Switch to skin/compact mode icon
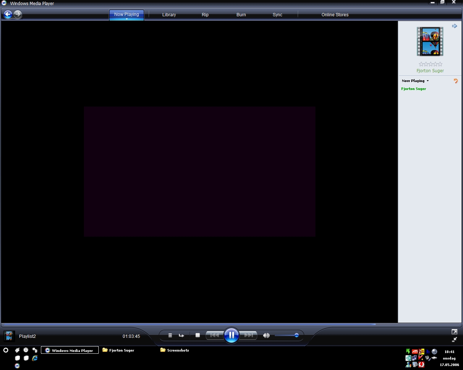 (454, 339)
